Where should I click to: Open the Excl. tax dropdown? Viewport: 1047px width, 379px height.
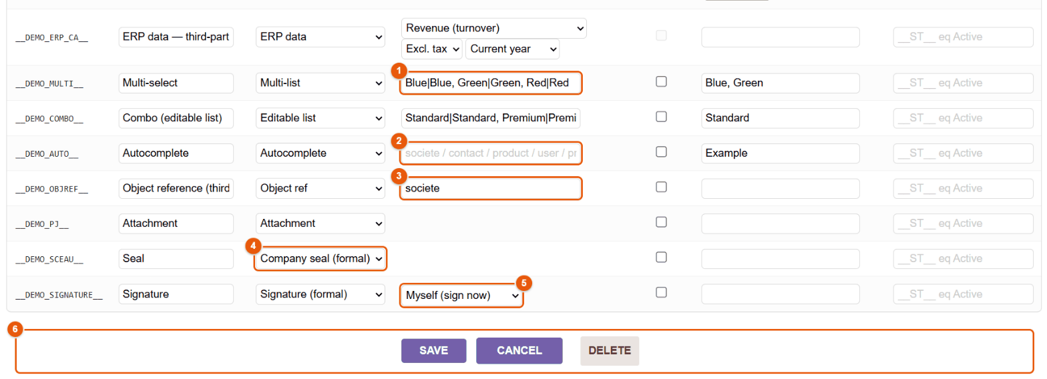(432, 49)
